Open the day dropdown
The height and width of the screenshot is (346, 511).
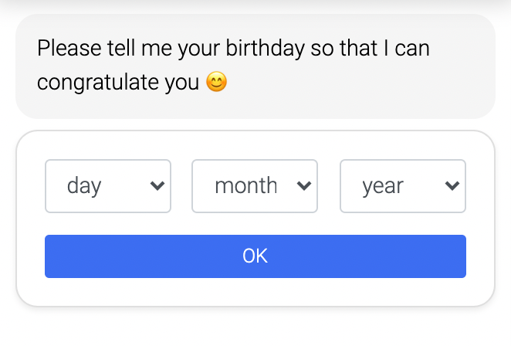pyautogui.click(x=107, y=186)
